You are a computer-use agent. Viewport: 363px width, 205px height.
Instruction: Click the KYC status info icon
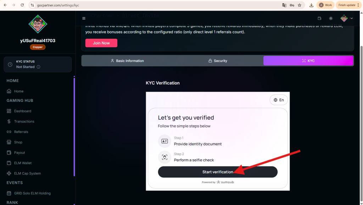tap(38, 67)
